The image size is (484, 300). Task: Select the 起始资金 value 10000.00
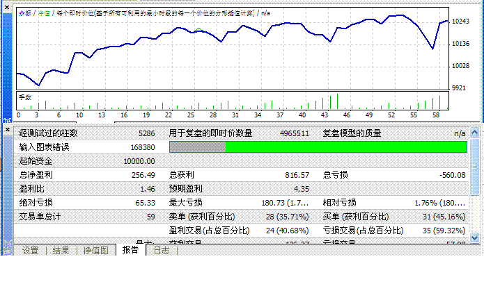coord(139,161)
